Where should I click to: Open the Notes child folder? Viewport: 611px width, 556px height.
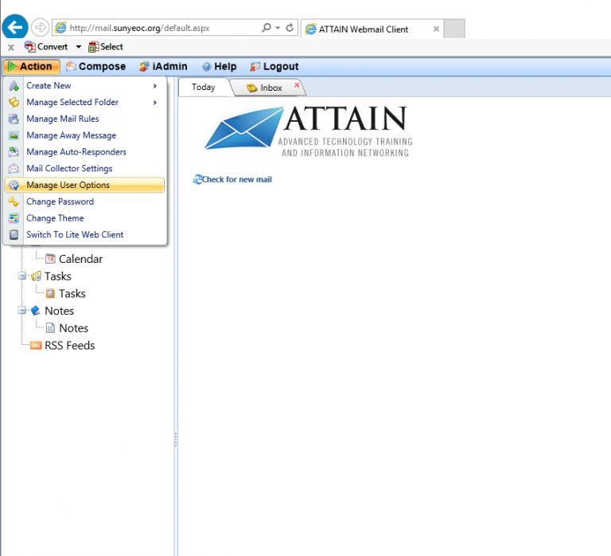click(x=74, y=328)
